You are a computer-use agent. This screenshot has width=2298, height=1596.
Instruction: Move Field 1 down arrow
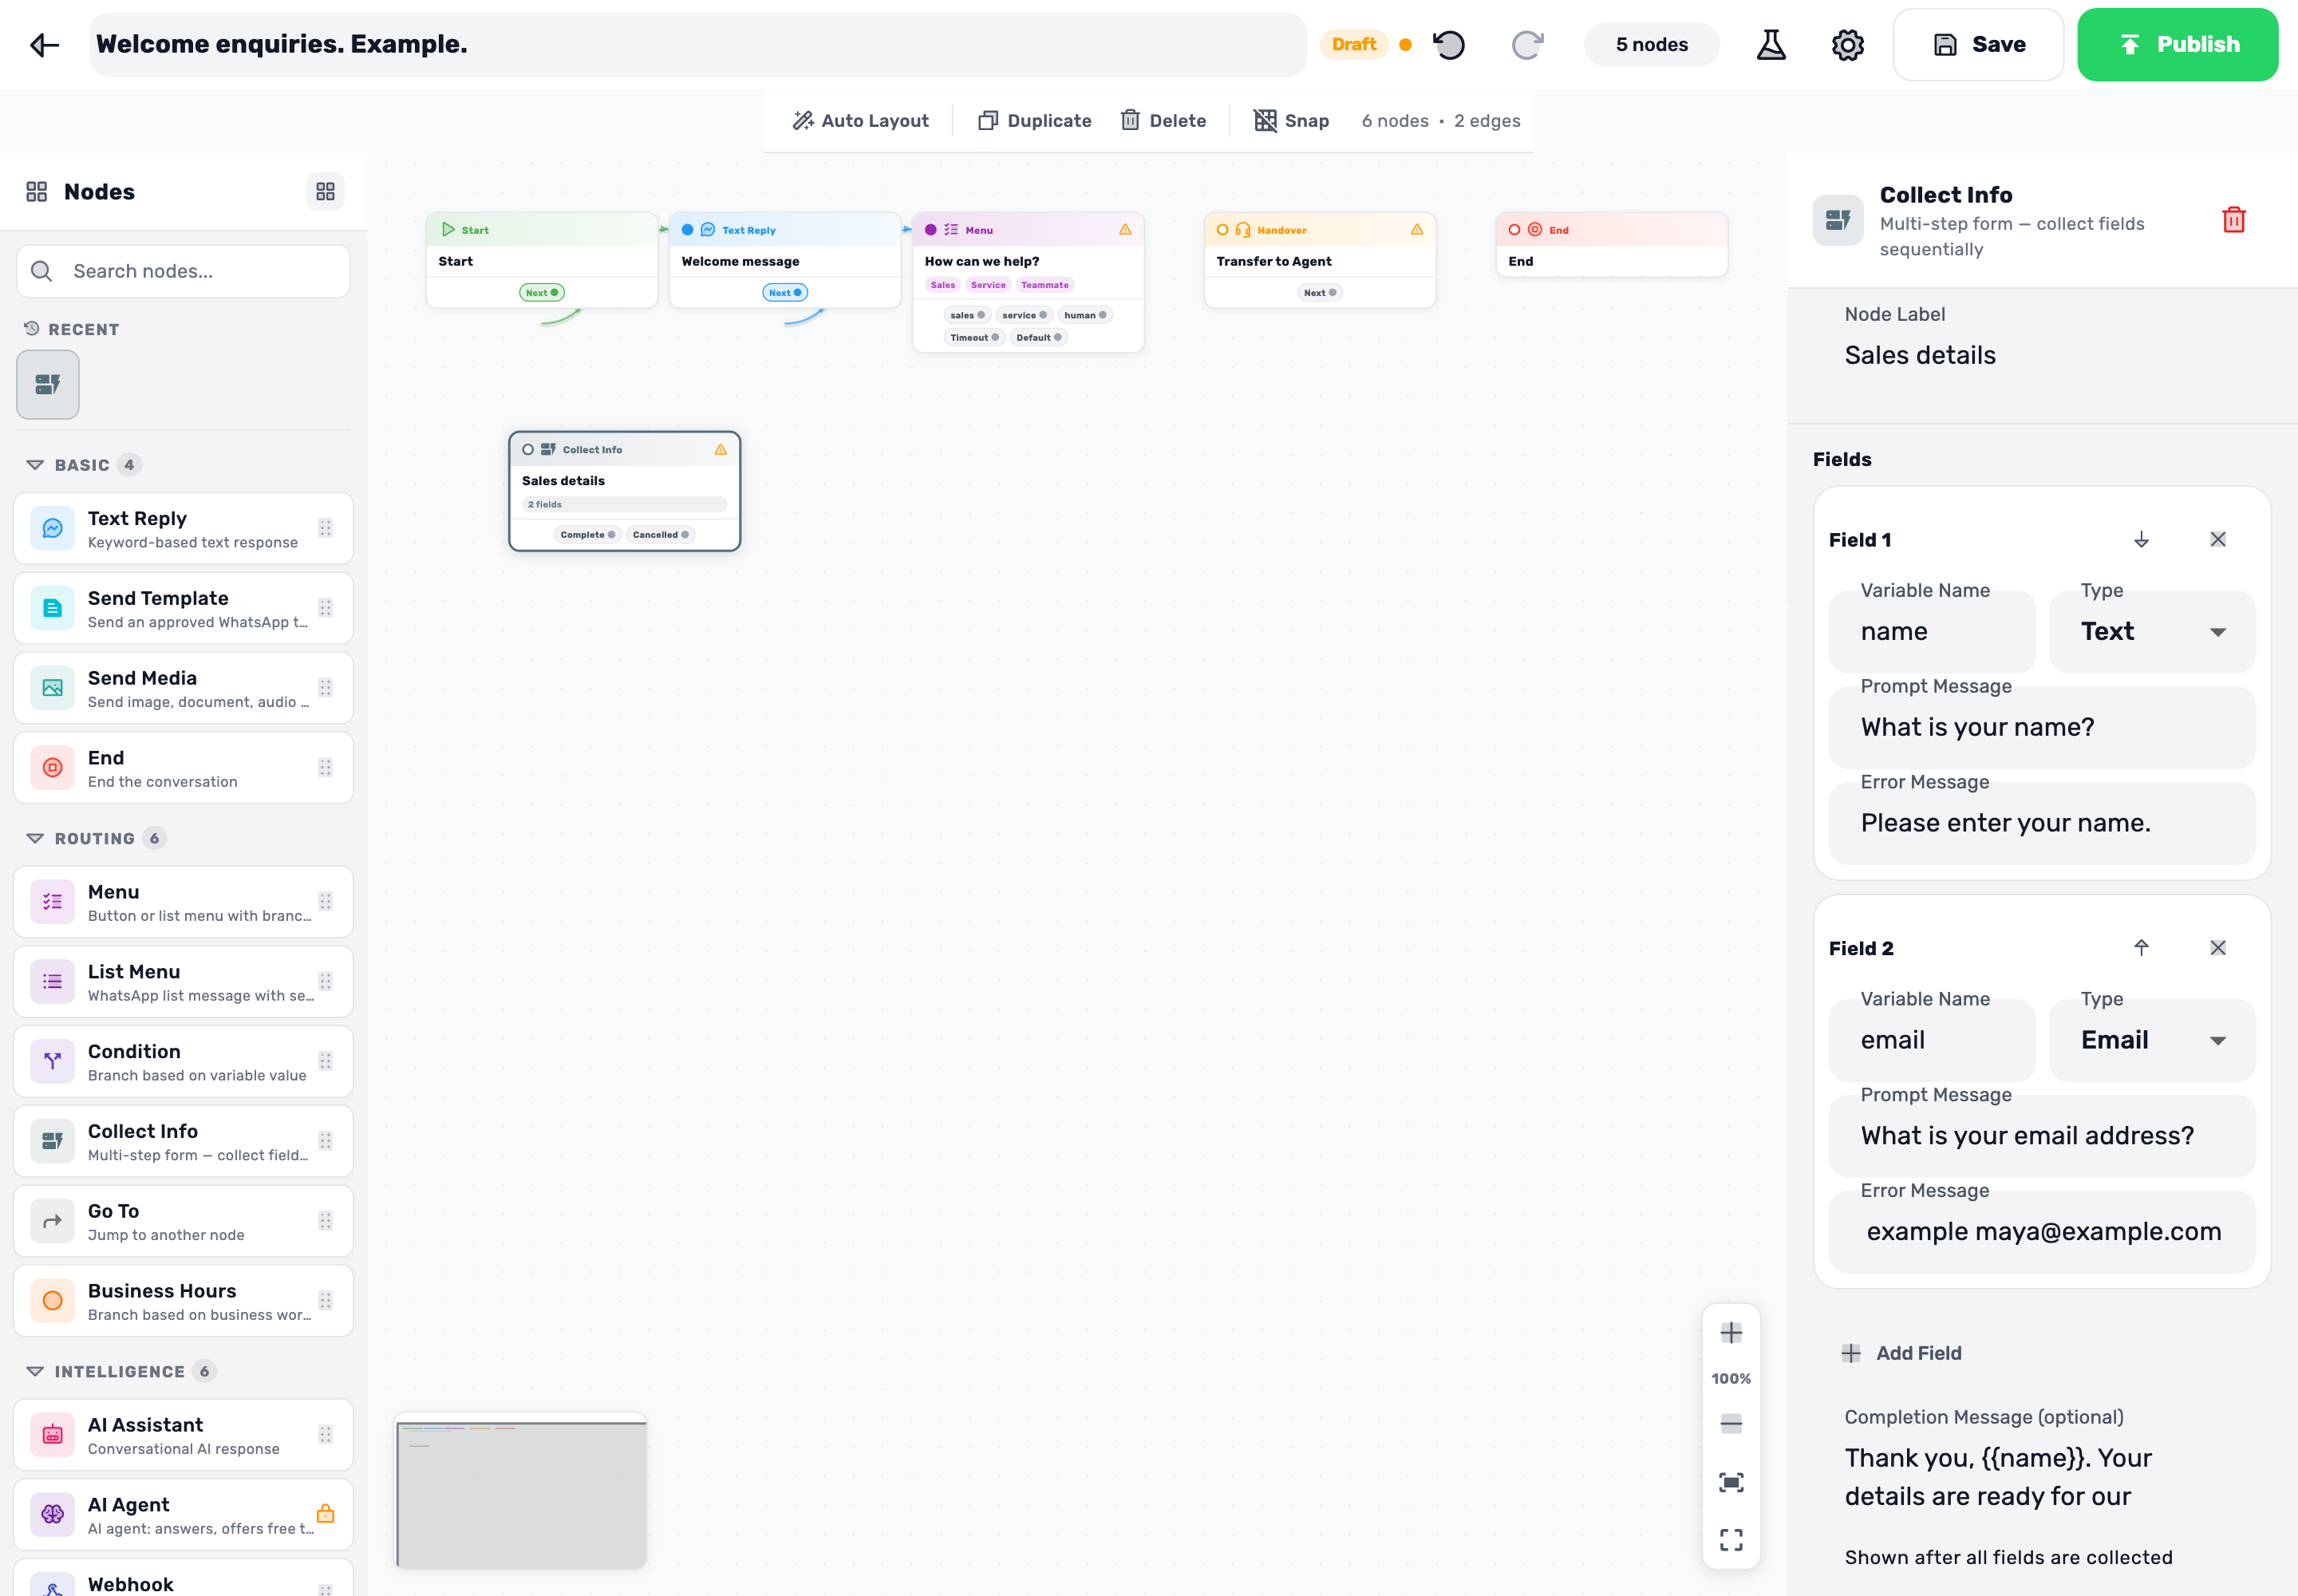point(2141,540)
